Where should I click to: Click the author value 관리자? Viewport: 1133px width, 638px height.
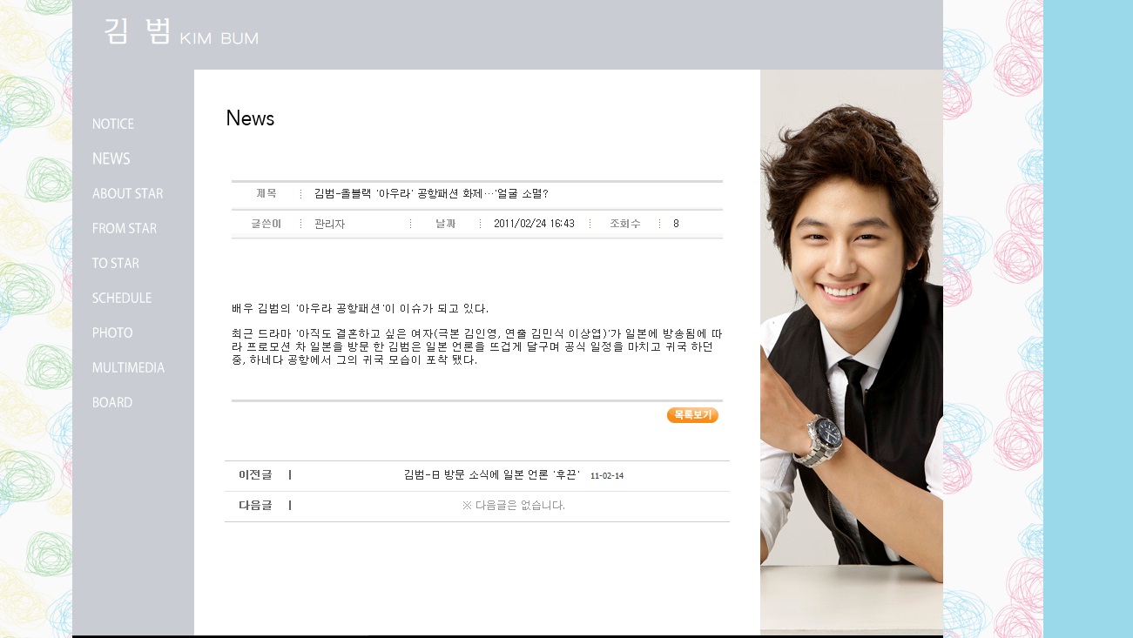point(330,224)
